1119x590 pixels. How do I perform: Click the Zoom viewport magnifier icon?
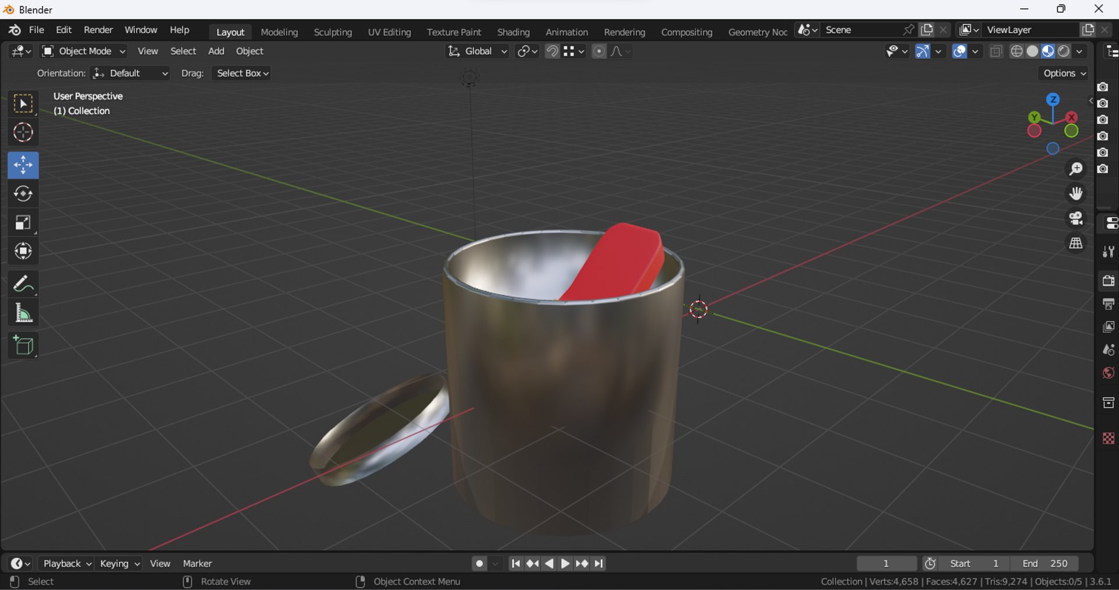(1075, 169)
